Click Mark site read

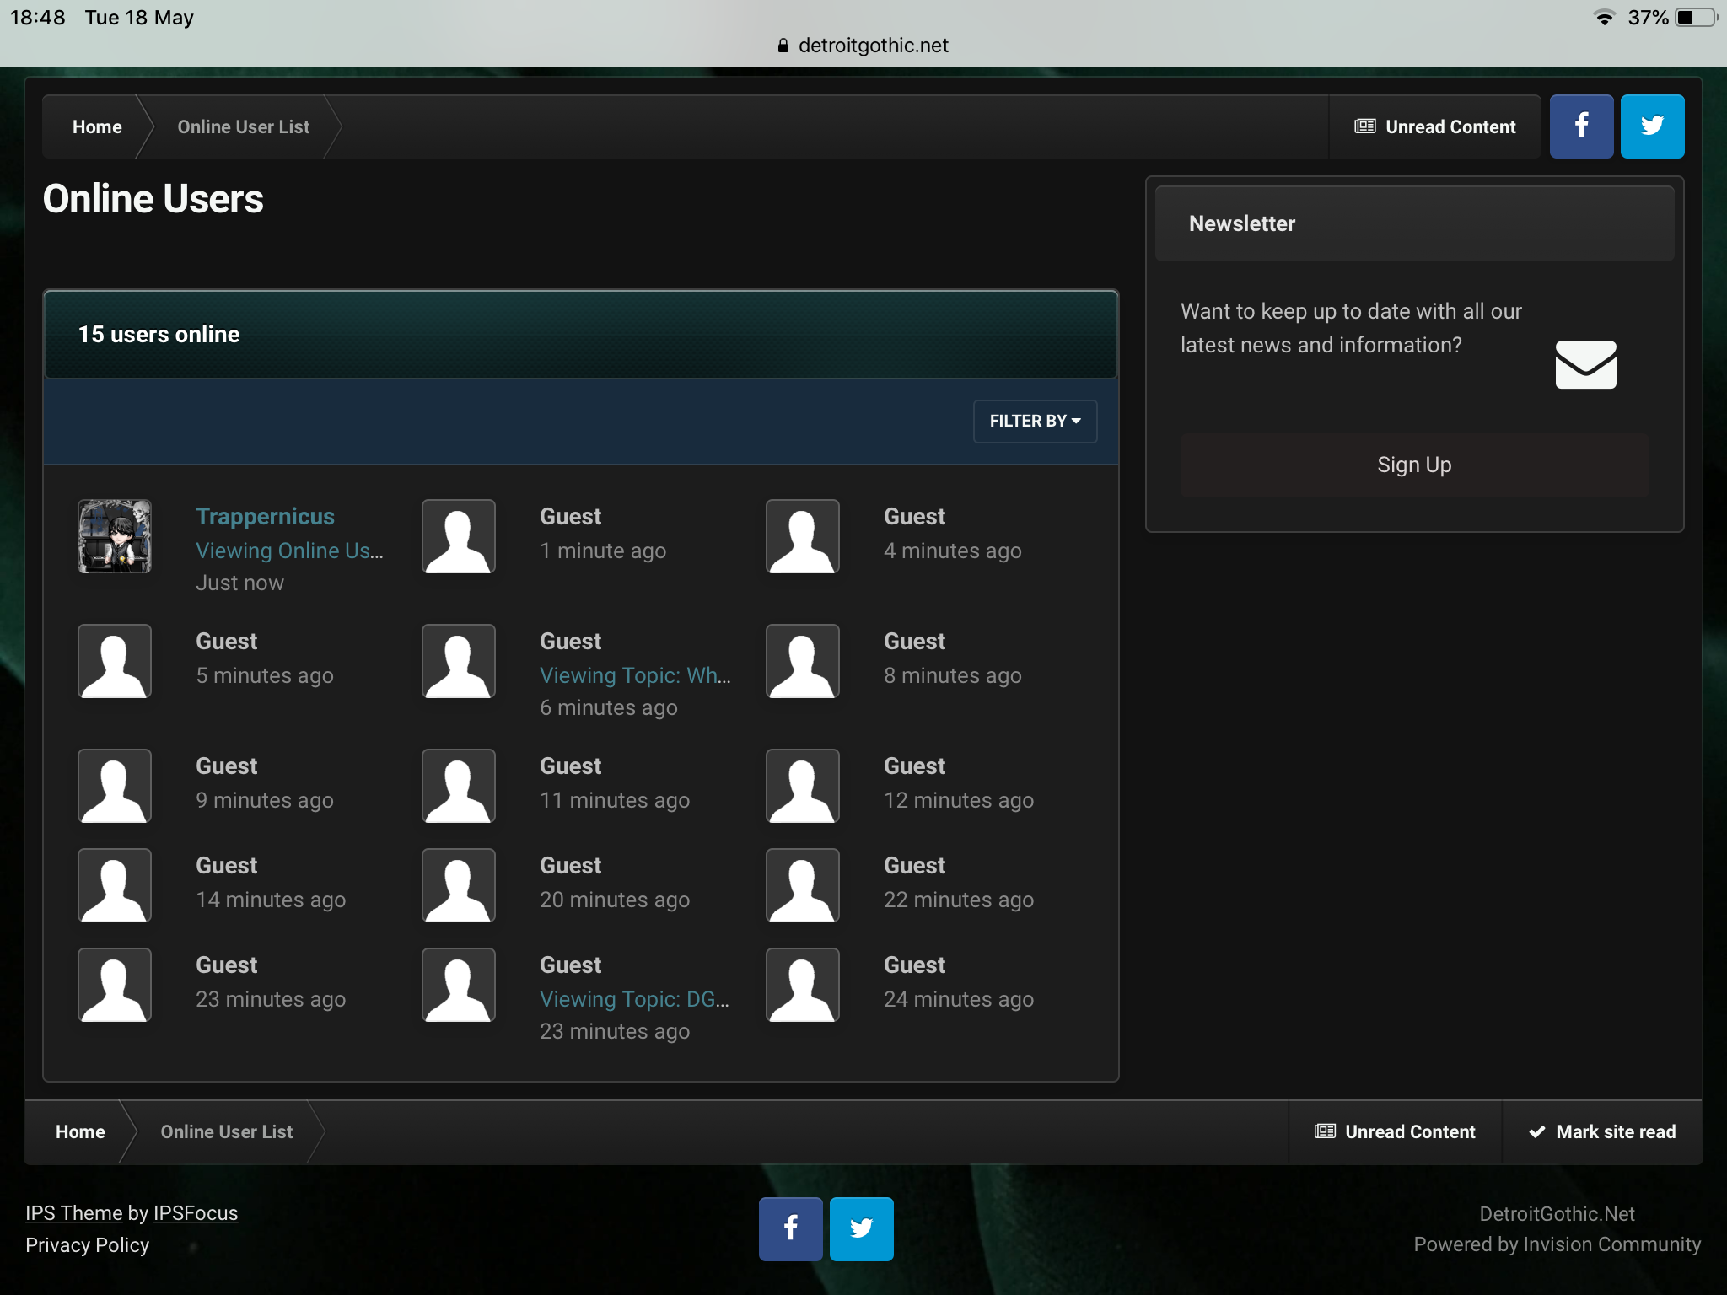point(1601,1131)
